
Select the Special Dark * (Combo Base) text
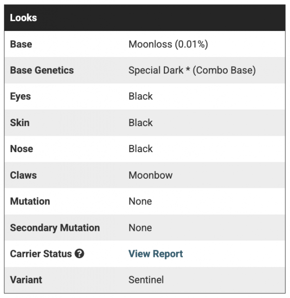click(x=192, y=70)
